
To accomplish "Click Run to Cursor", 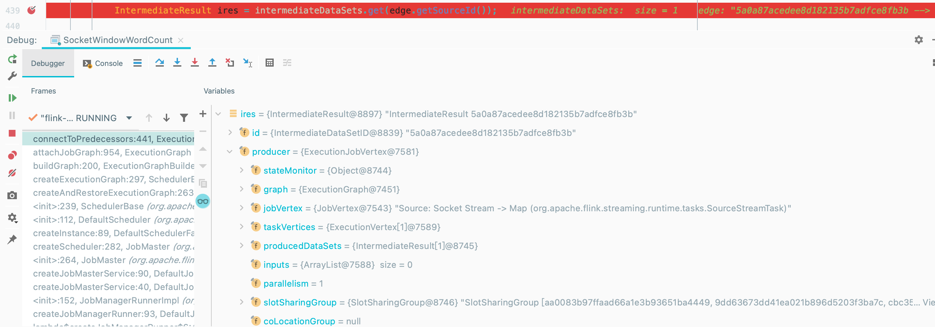I will click(x=247, y=63).
